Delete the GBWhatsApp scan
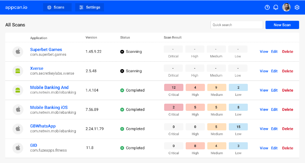The height and width of the screenshot is (163, 305). (x=288, y=129)
